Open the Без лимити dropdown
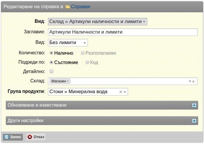Image resolution: width=204 pixels, height=144 pixels. [68, 43]
